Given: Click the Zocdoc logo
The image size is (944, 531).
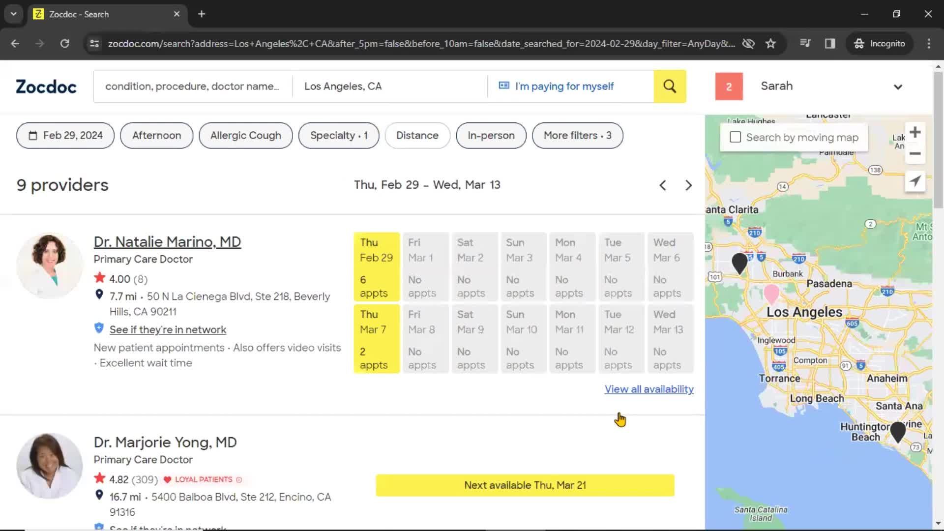Looking at the screenshot, I should pyautogui.click(x=46, y=87).
